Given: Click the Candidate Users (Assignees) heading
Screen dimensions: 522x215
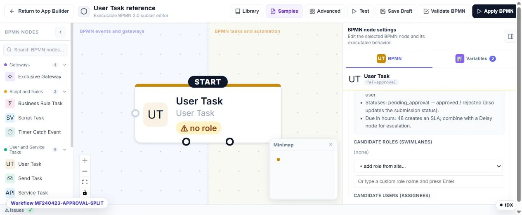Looking at the screenshot, I should [x=392, y=195].
